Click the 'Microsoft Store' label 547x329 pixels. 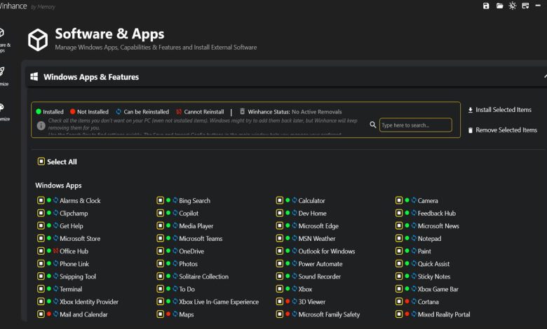click(80, 239)
